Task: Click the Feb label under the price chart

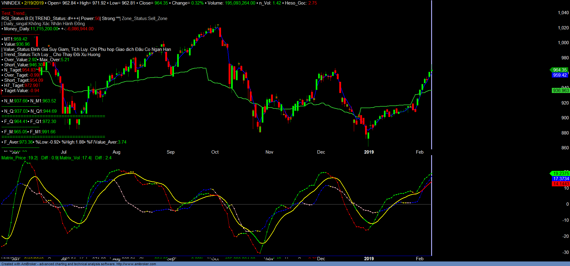Action: (420, 152)
